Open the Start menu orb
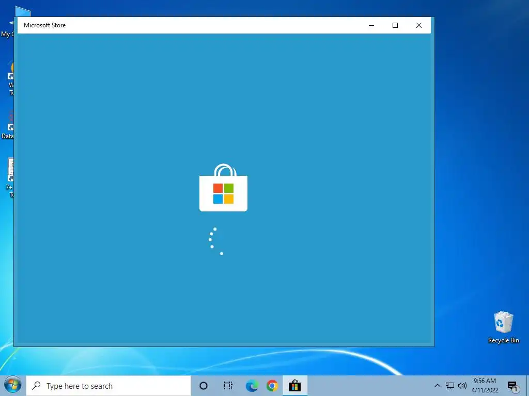This screenshot has height=396, width=529. 13,385
